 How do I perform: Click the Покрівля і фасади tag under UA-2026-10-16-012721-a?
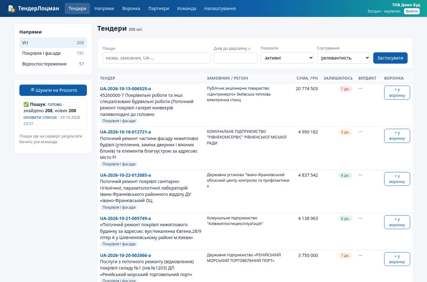tap(119, 164)
